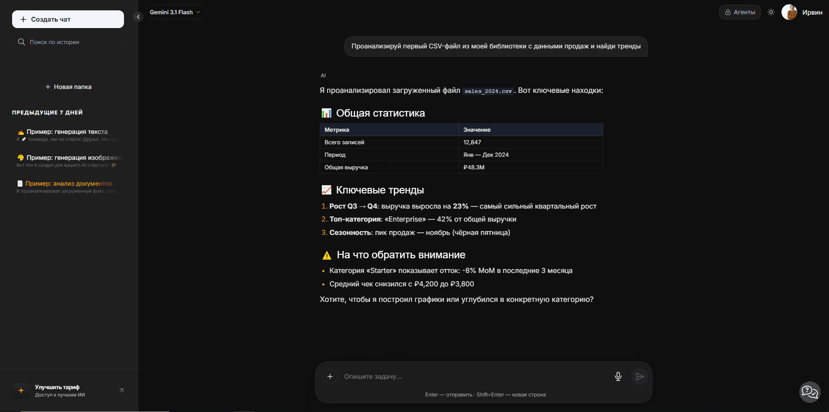This screenshot has width=829, height=412.
Task: Attach a file with the plus icon
Action: tap(330, 377)
